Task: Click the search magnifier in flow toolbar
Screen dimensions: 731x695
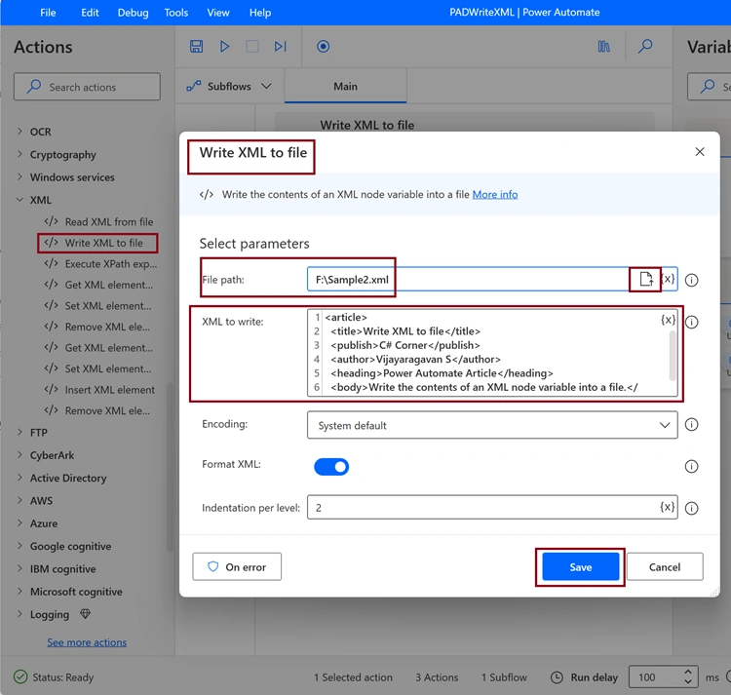Action: [x=645, y=46]
